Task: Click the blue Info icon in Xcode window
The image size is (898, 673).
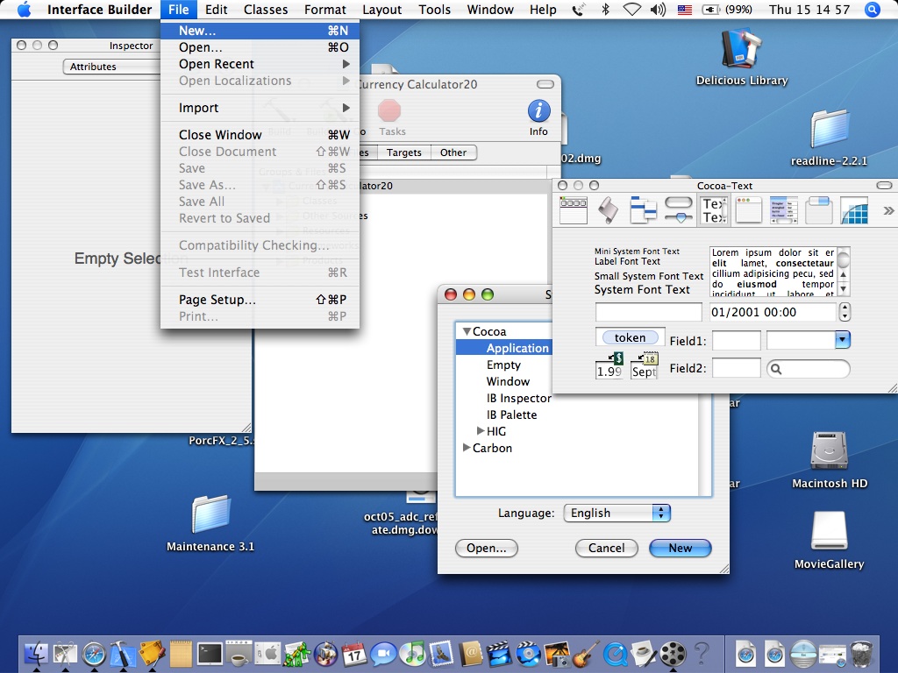Action: click(539, 111)
